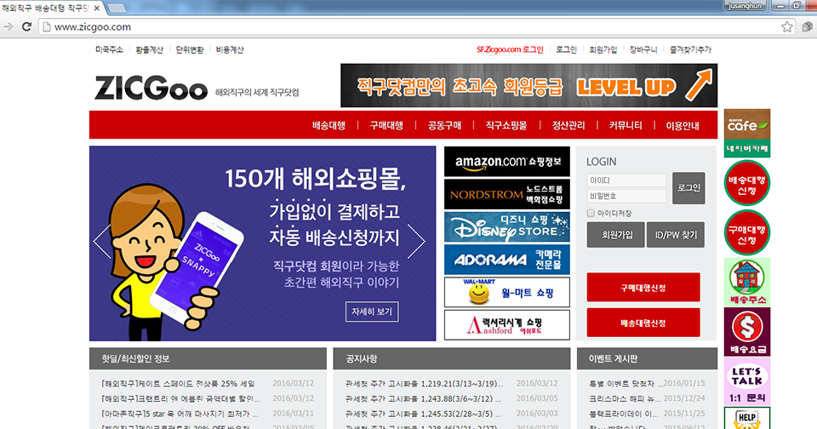This screenshot has width=817, height=429.
Task: Show next banner slide with right arrow
Action: point(415,242)
